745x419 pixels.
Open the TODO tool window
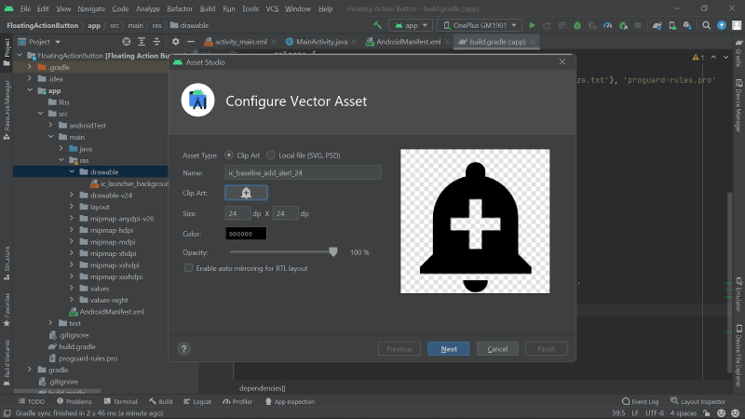(x=32, y=401)
